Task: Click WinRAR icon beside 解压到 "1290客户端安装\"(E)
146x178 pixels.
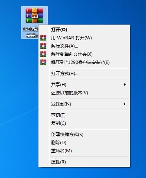Action: point(43,62)
